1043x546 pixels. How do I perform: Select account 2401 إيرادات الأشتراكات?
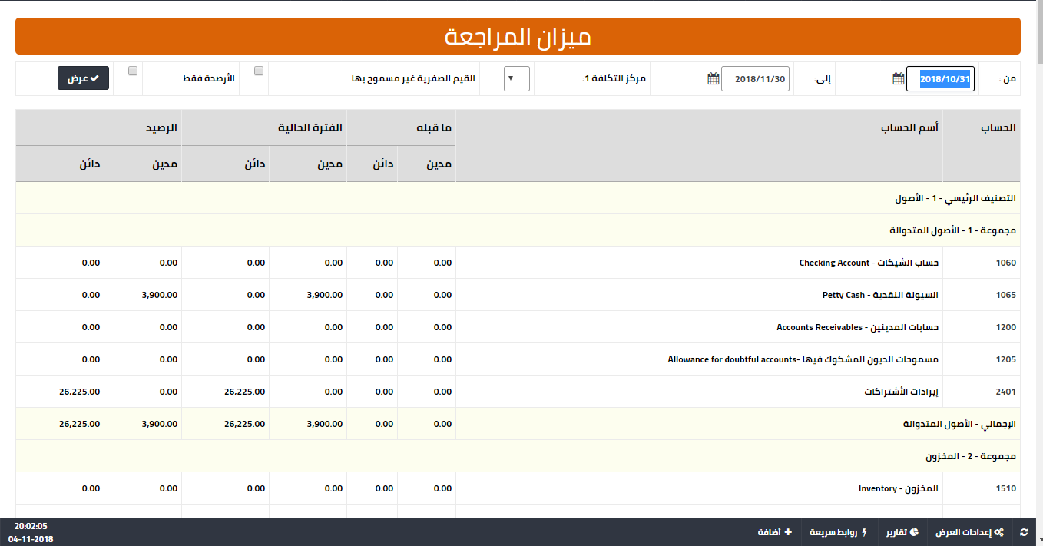point(901,392)
